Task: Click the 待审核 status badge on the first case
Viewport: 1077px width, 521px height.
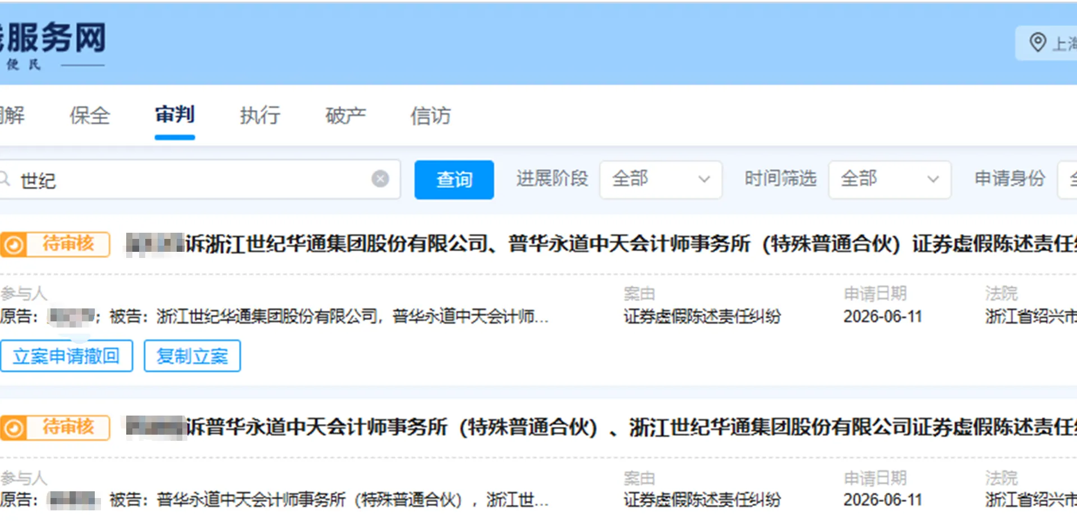Action: coord(55,245)
